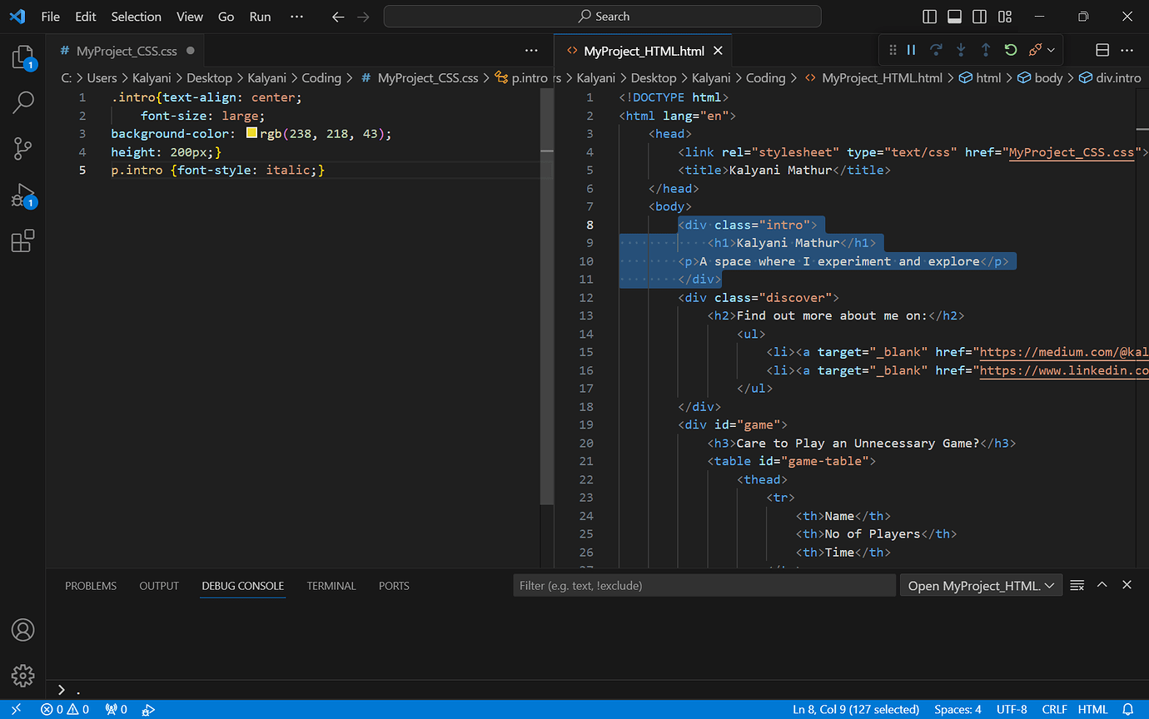Screen dimensions: 1149x719
Task: Toggle the primary side bar layout button
Action: tap(930, 17)
